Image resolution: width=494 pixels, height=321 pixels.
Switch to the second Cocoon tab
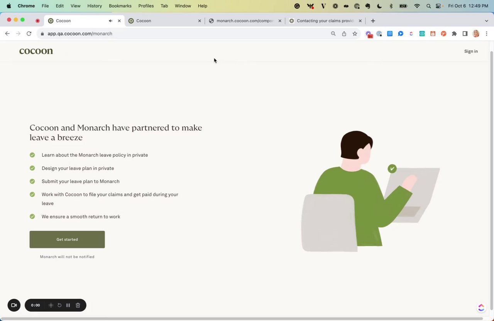click(165, 21)
